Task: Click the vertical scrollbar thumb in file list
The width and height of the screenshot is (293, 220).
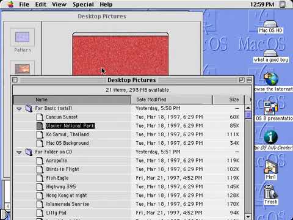Action: point(248,115)
